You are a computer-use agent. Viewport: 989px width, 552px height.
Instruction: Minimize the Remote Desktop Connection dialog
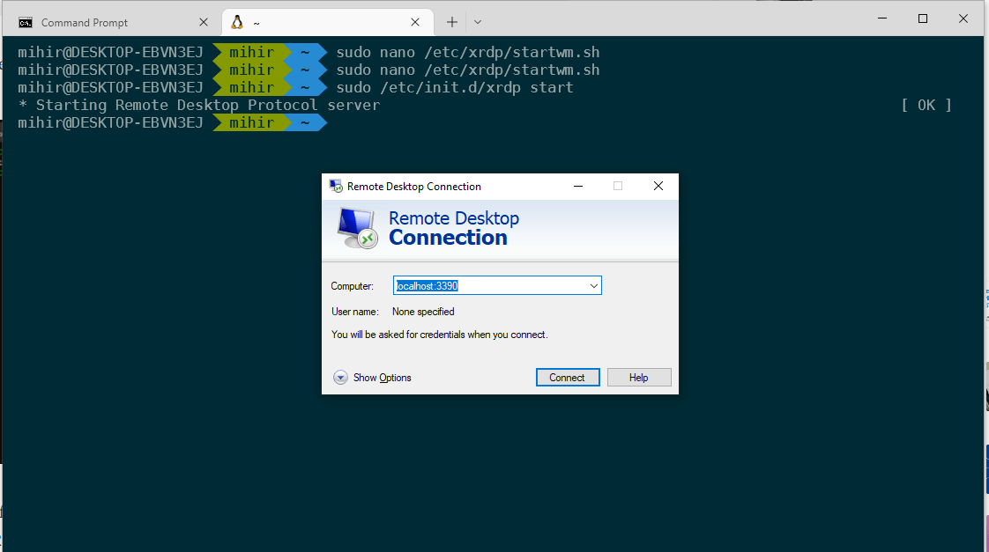click(578, 186)
